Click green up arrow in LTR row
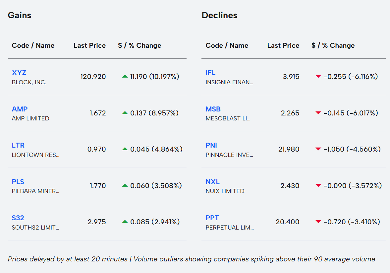Viewport: 390px width, 273px height. (x=125, y=149)
